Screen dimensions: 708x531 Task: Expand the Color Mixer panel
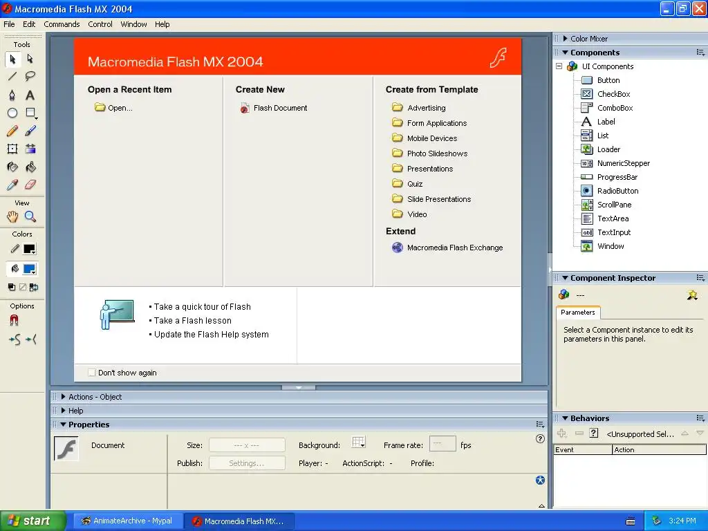tap(566, 39)
